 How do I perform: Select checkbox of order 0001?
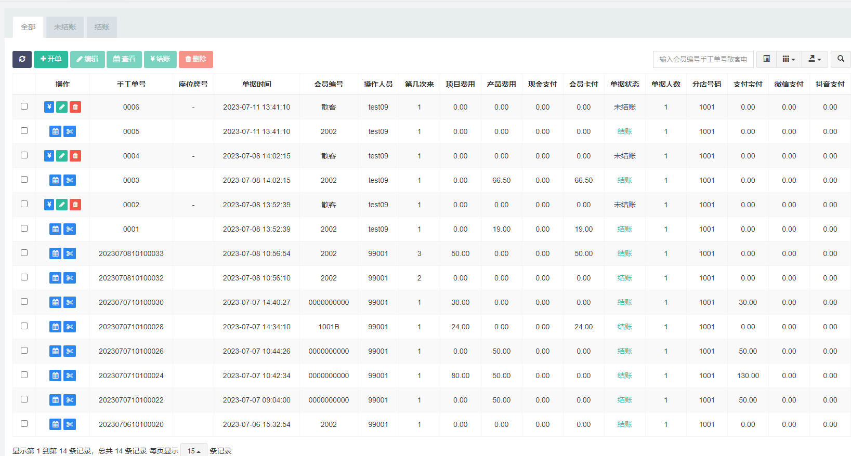[x=24, y=228]
